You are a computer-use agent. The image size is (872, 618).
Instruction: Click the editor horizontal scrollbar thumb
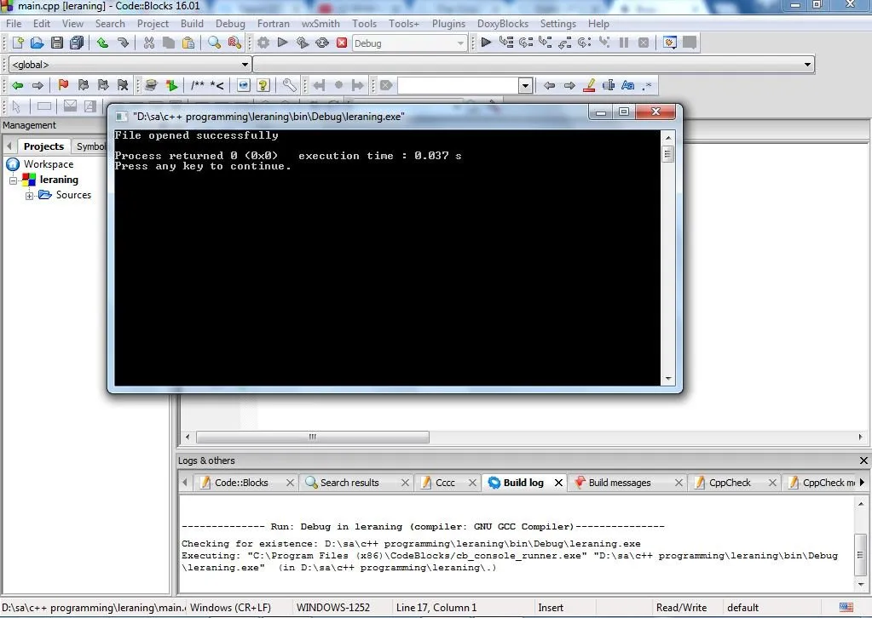tap(313, 437)
